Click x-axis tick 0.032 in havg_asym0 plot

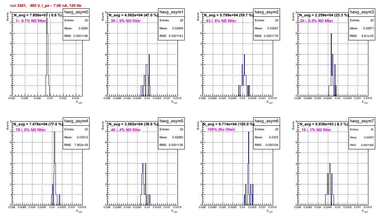[63, 98]
